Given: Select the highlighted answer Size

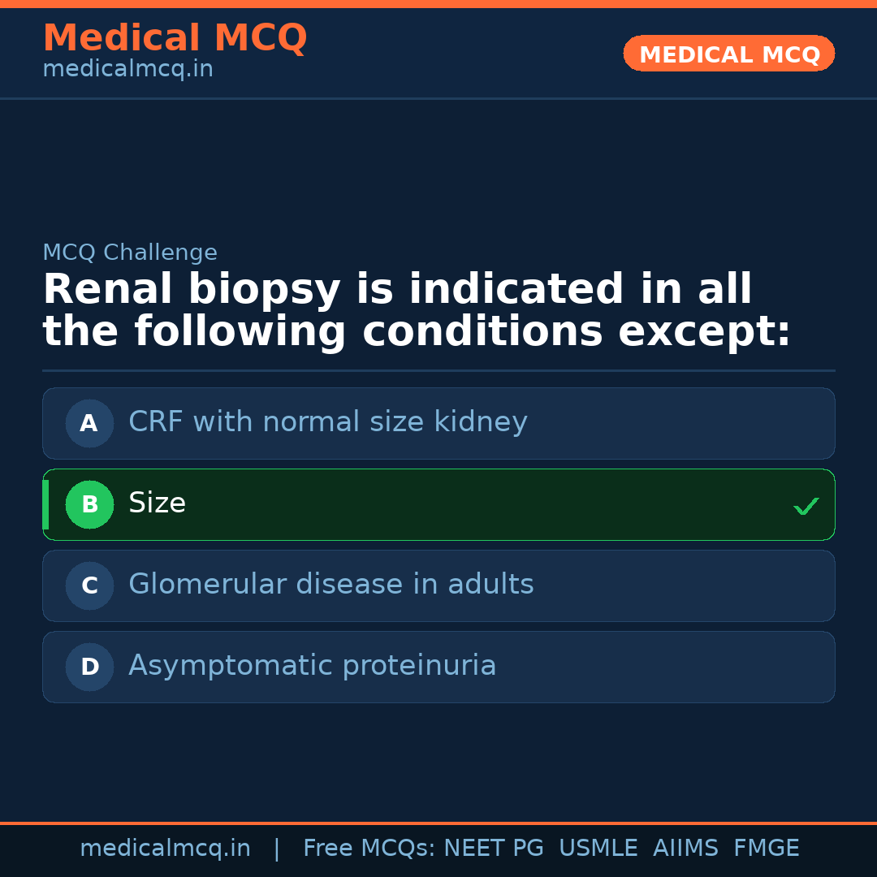Looking at the screenshot, I should coord(158,503).
